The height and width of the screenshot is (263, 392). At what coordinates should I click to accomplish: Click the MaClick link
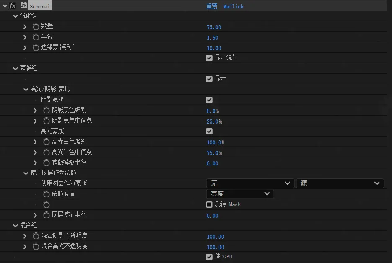point(233,6)
